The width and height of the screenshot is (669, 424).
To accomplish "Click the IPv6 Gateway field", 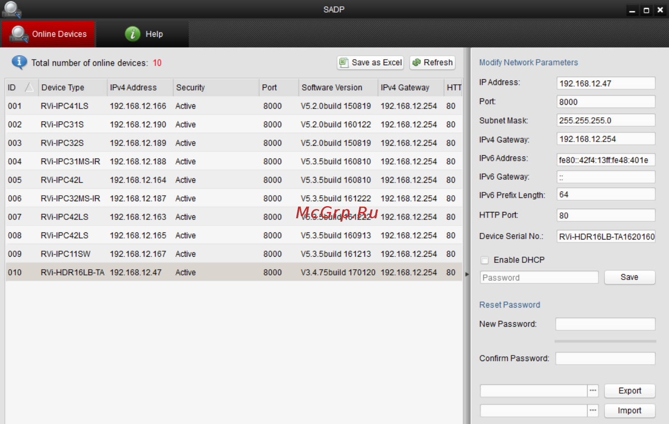I will pyautogui.click(x=606, y=177).
